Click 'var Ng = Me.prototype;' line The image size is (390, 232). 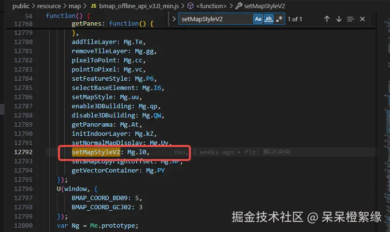click(98, 226)
